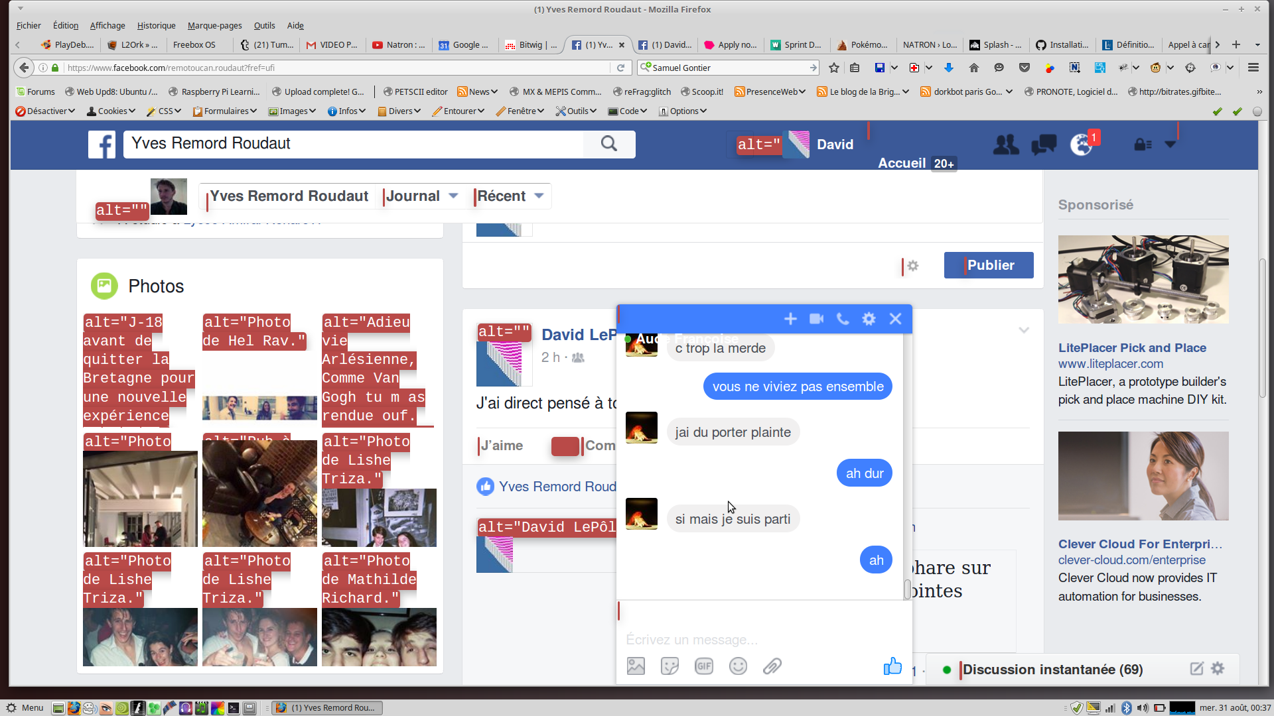This screenshot has width=1274, height=716.
Task: Open the emoji picker in chat
Action: pos(738,666)
